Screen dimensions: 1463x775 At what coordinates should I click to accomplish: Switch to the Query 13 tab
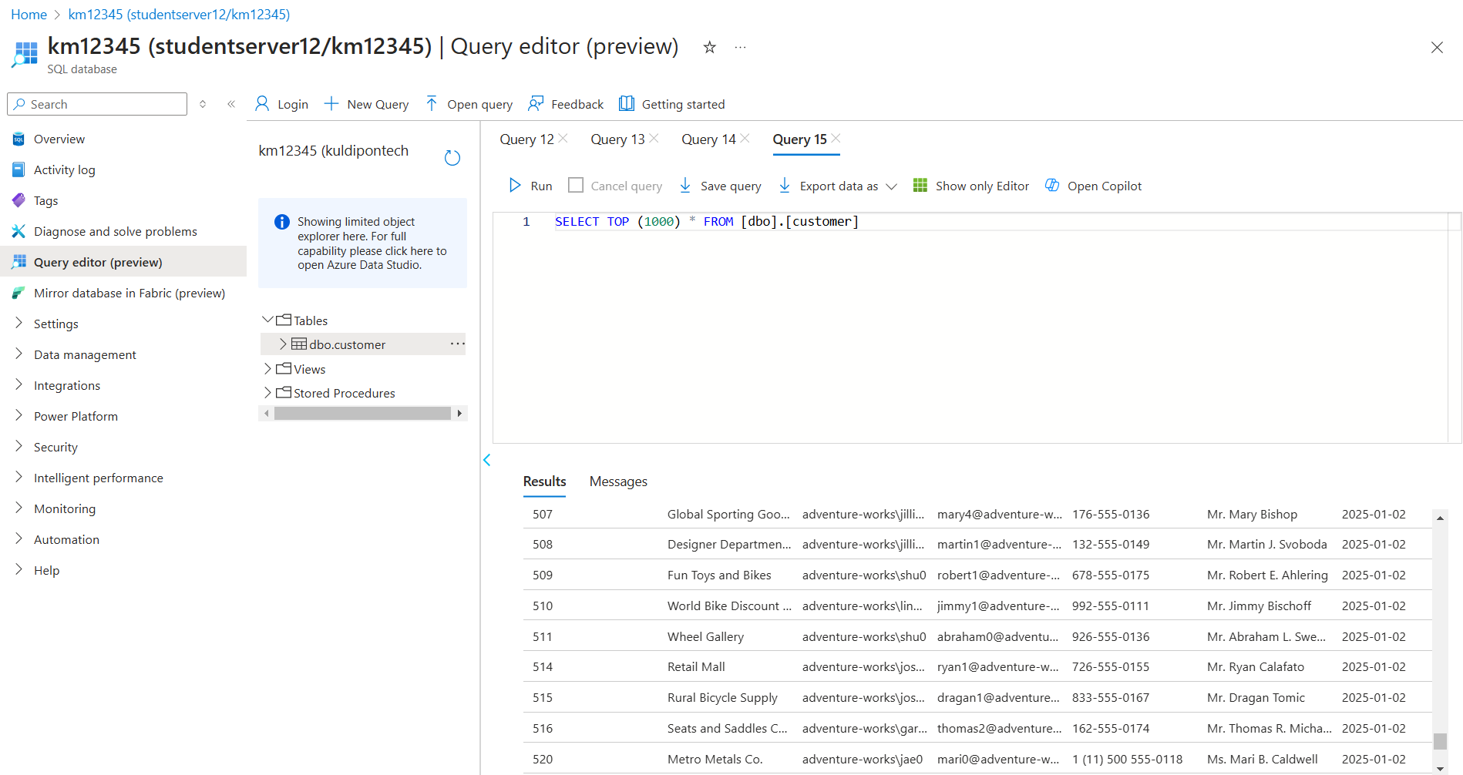[617, 139]
